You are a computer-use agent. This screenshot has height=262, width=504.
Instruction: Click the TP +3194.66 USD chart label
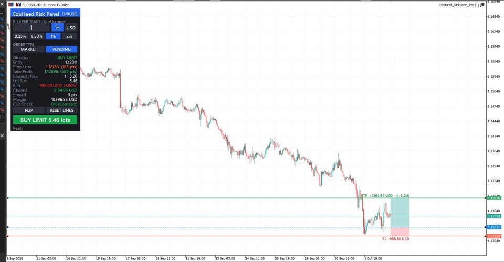386,195
